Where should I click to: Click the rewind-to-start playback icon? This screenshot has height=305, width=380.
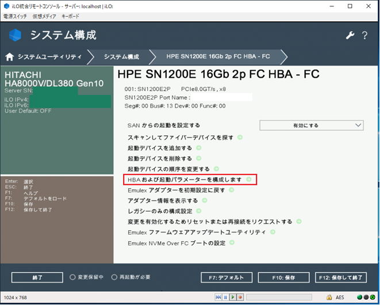coord(218,298)
